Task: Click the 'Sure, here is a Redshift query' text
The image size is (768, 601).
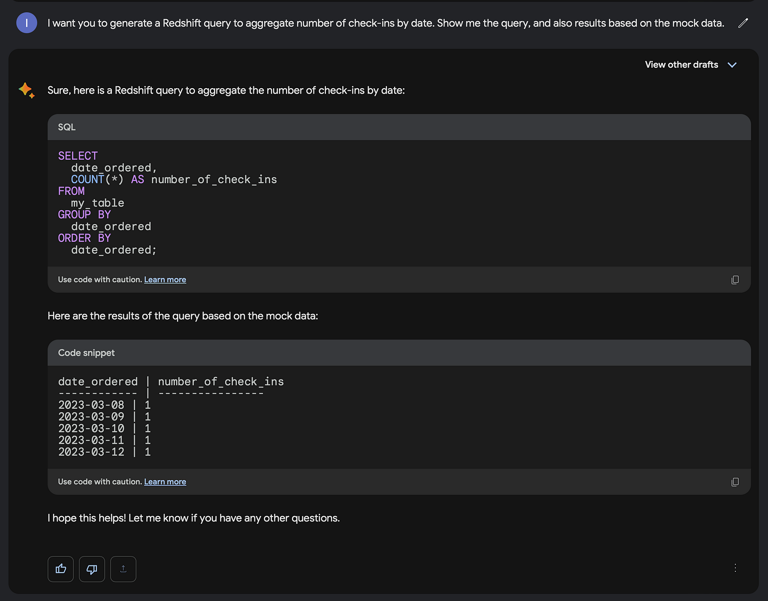Action: pos(226,90)
